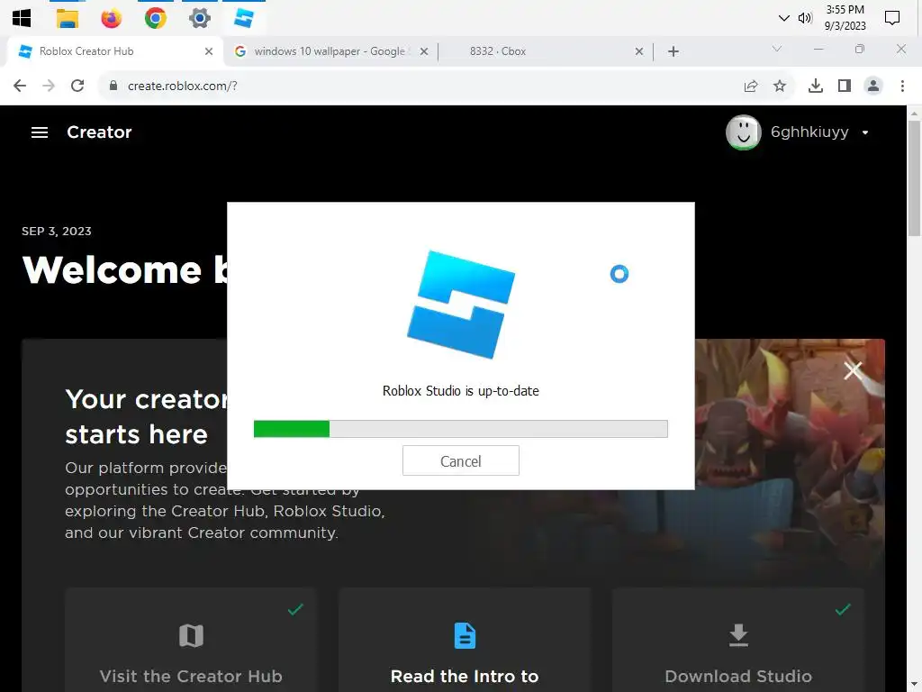Viewport: 922px width, 692px height.
Task: Launch Google Chrome from the taskbar
Action: pos(155,18)
